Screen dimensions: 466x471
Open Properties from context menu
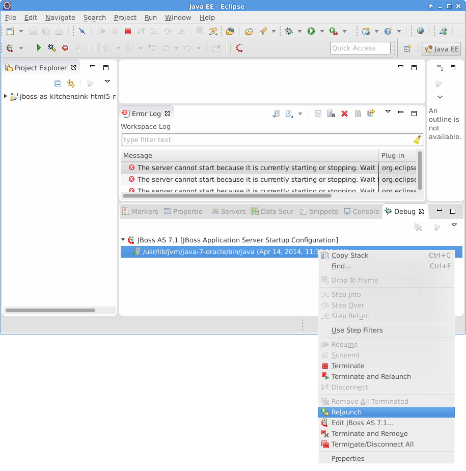click(387, 458)
